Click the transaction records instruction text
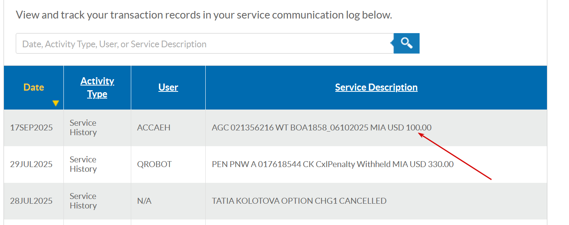This screenshot has height=225, width=569. click(x=204, y=15)
